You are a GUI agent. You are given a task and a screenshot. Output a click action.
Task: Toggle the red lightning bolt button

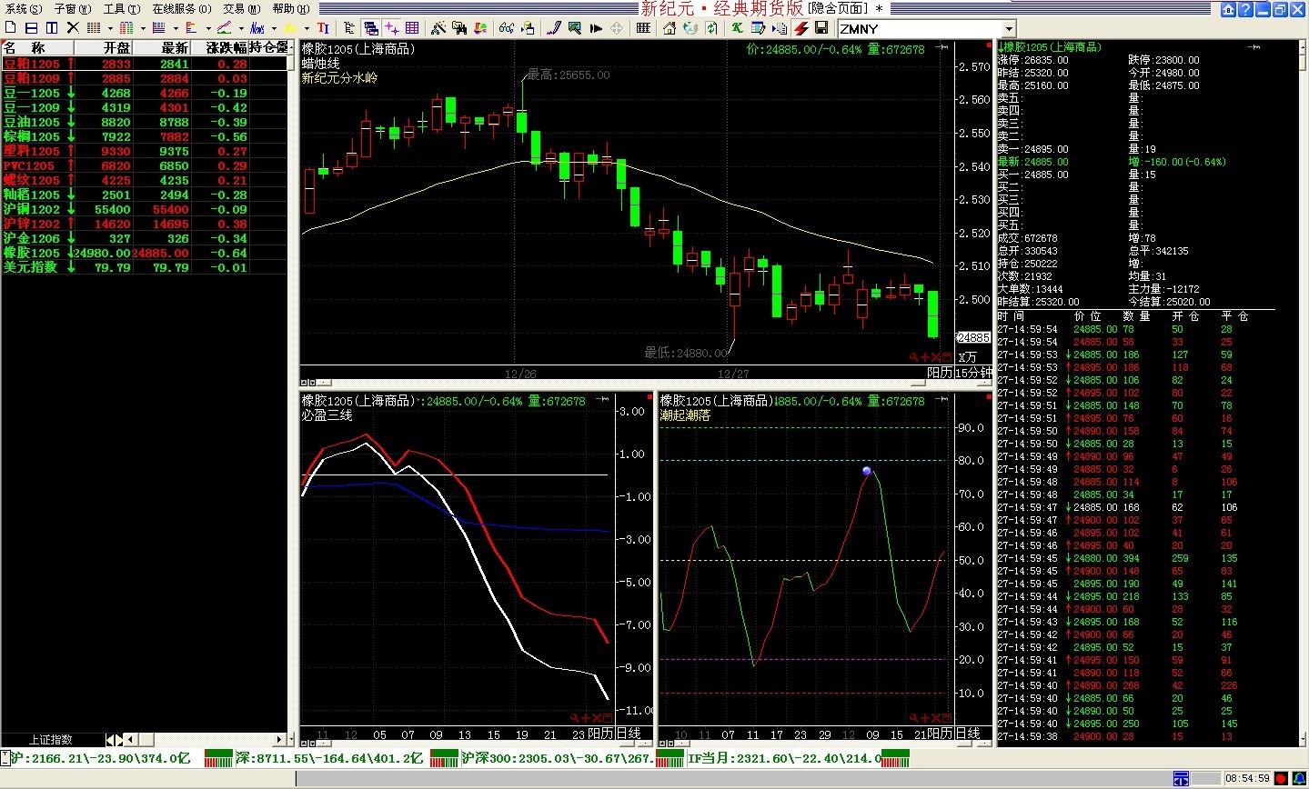801,28
